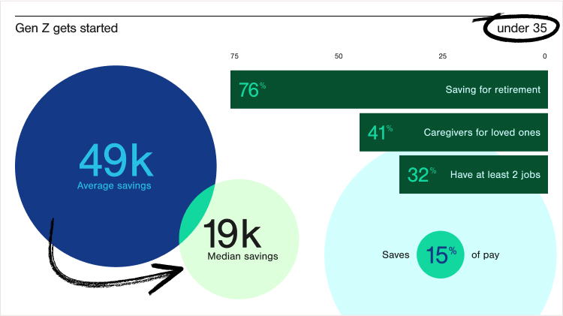Click the '41%' value in middle bar
Image resolution: width=563 pixels, height=316 pixels.
click(380, 132)
